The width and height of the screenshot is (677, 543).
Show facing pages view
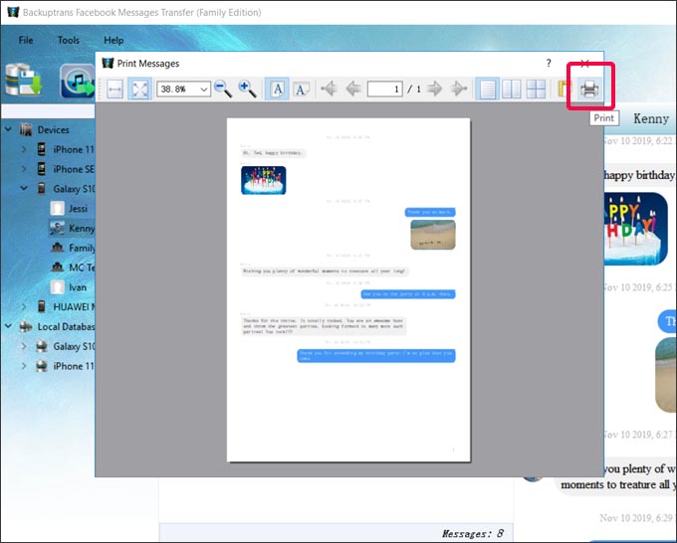512,90
